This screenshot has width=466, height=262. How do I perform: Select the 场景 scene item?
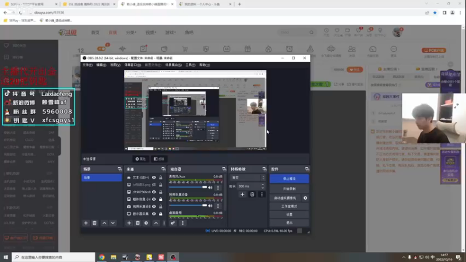coord(101,178)
